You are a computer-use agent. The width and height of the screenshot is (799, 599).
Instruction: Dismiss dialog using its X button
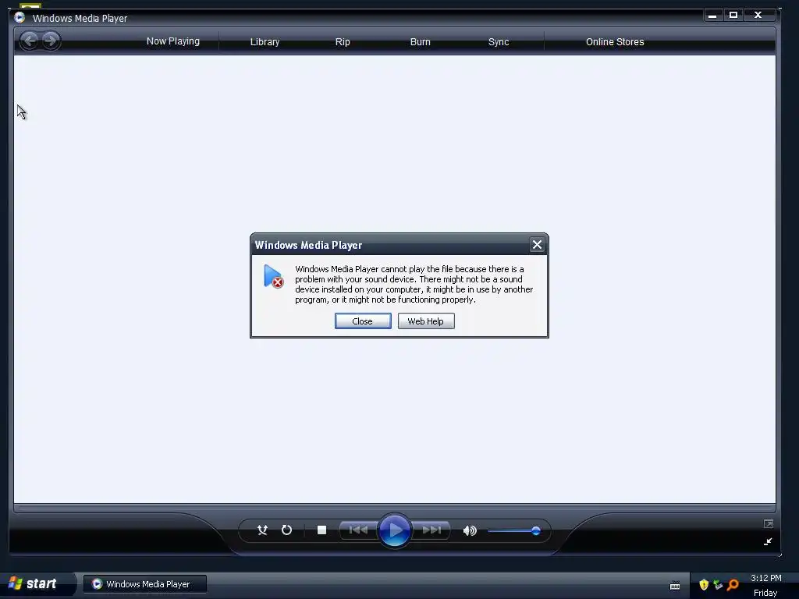tap(537, 245)
